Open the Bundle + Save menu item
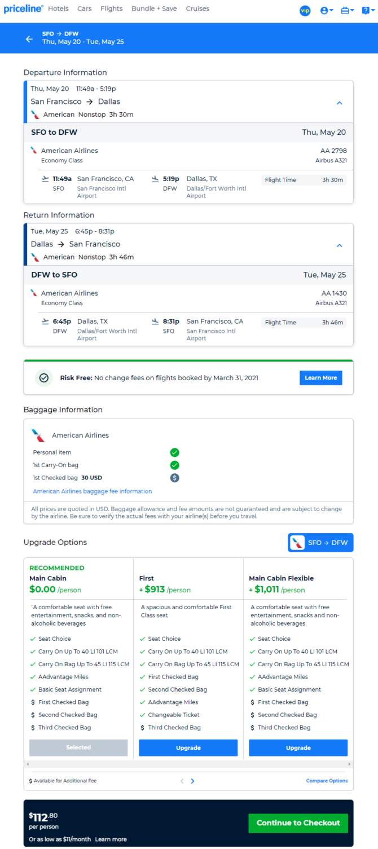This screenshot has width=378, height=849. (154, 9)
